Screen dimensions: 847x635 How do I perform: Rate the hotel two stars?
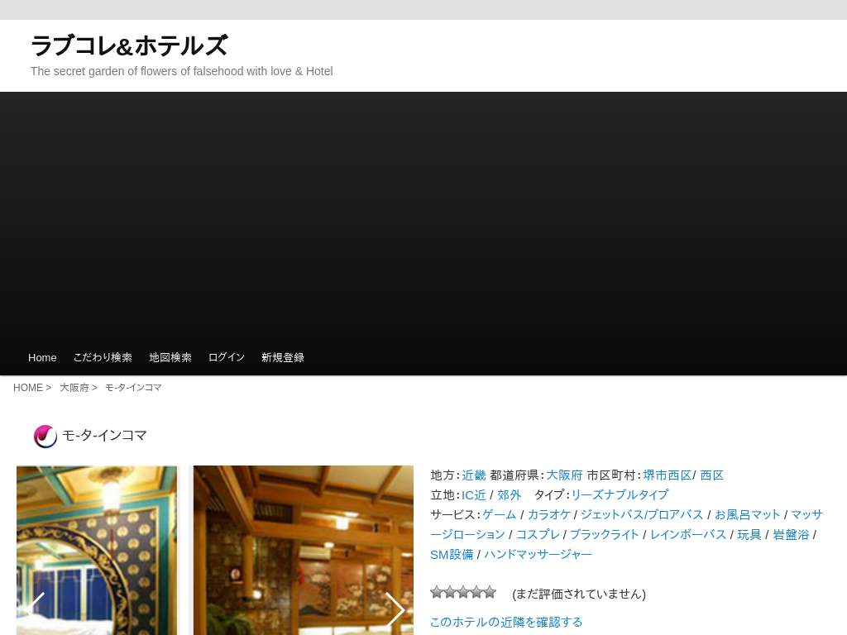pyautogui.click(x=450, y=593)
